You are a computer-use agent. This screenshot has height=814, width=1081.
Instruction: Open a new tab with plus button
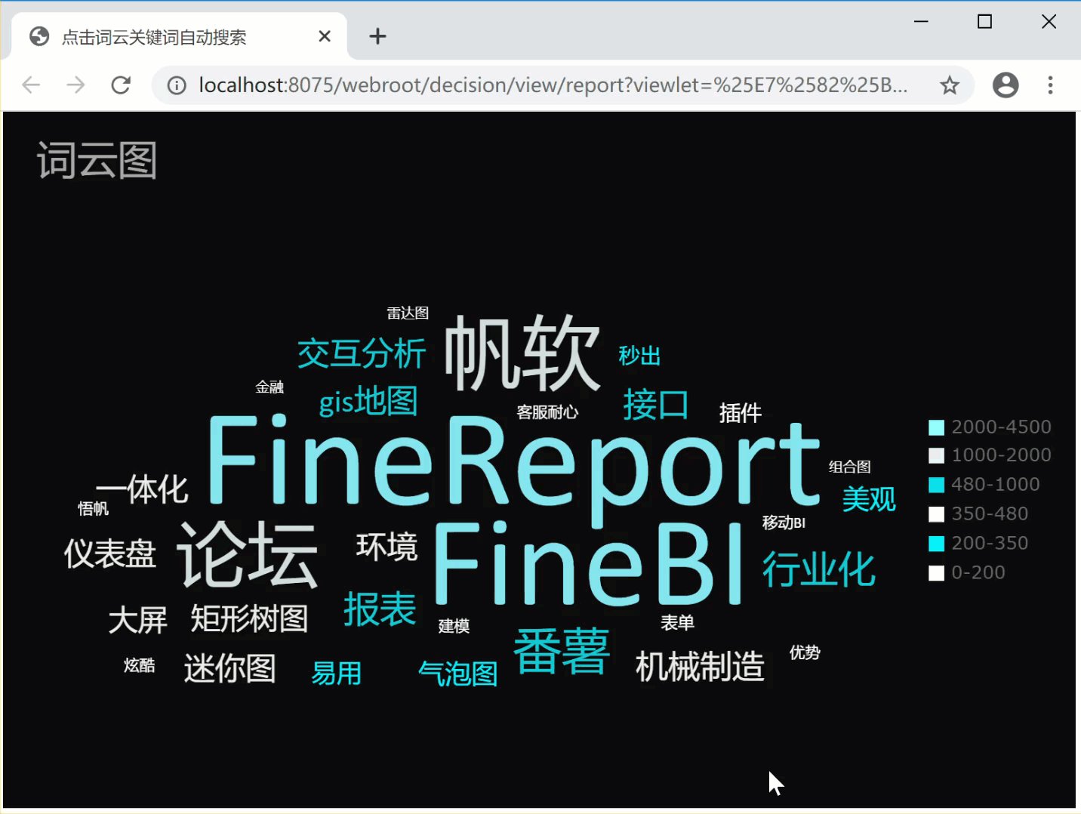coord(377,36)
